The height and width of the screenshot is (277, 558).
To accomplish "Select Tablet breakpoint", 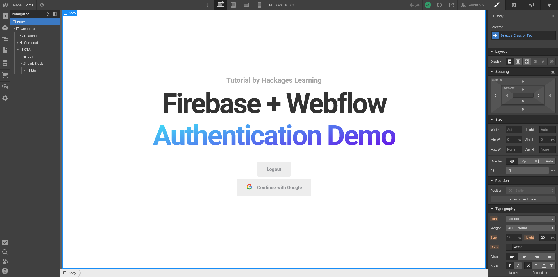I will [x=233, y=5].
